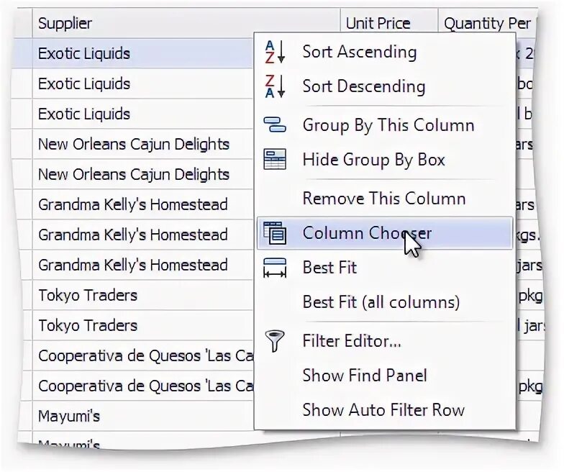This screenshot has height=472, width=564.
Task: Click the Hide Group By Box icon
Action: [x=275, y=160]
